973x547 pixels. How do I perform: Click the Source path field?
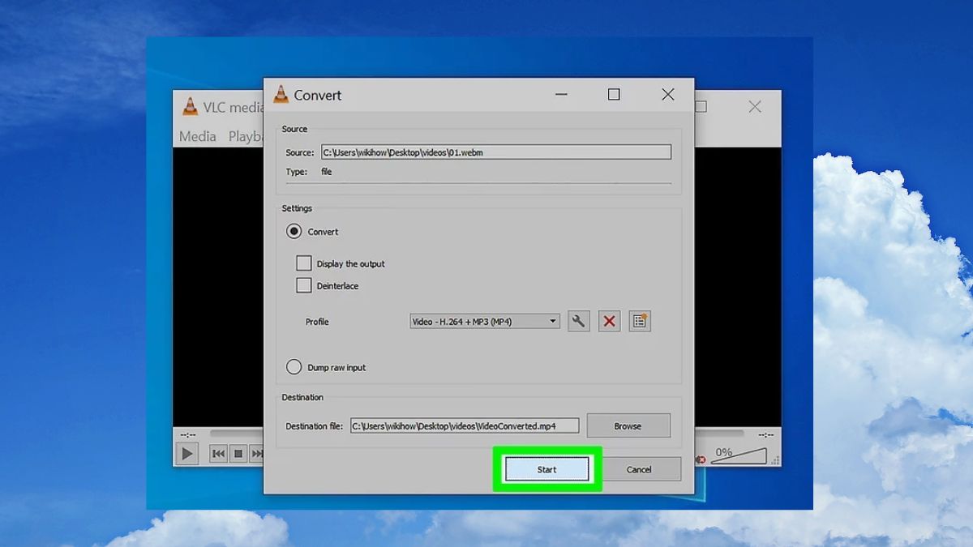coord(496,152)
